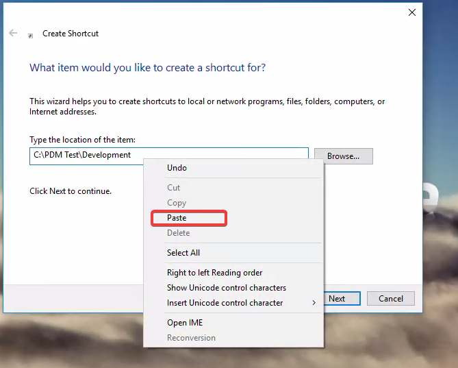
Task: Click the back arrow in Create Shortcut wizard
Action: 13,33
